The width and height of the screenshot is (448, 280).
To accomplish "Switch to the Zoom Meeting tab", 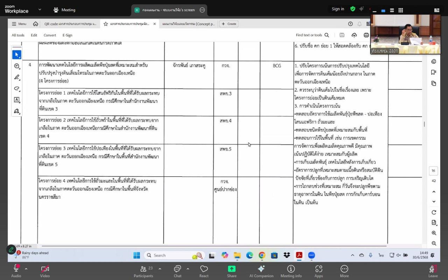I will [64, 10].
